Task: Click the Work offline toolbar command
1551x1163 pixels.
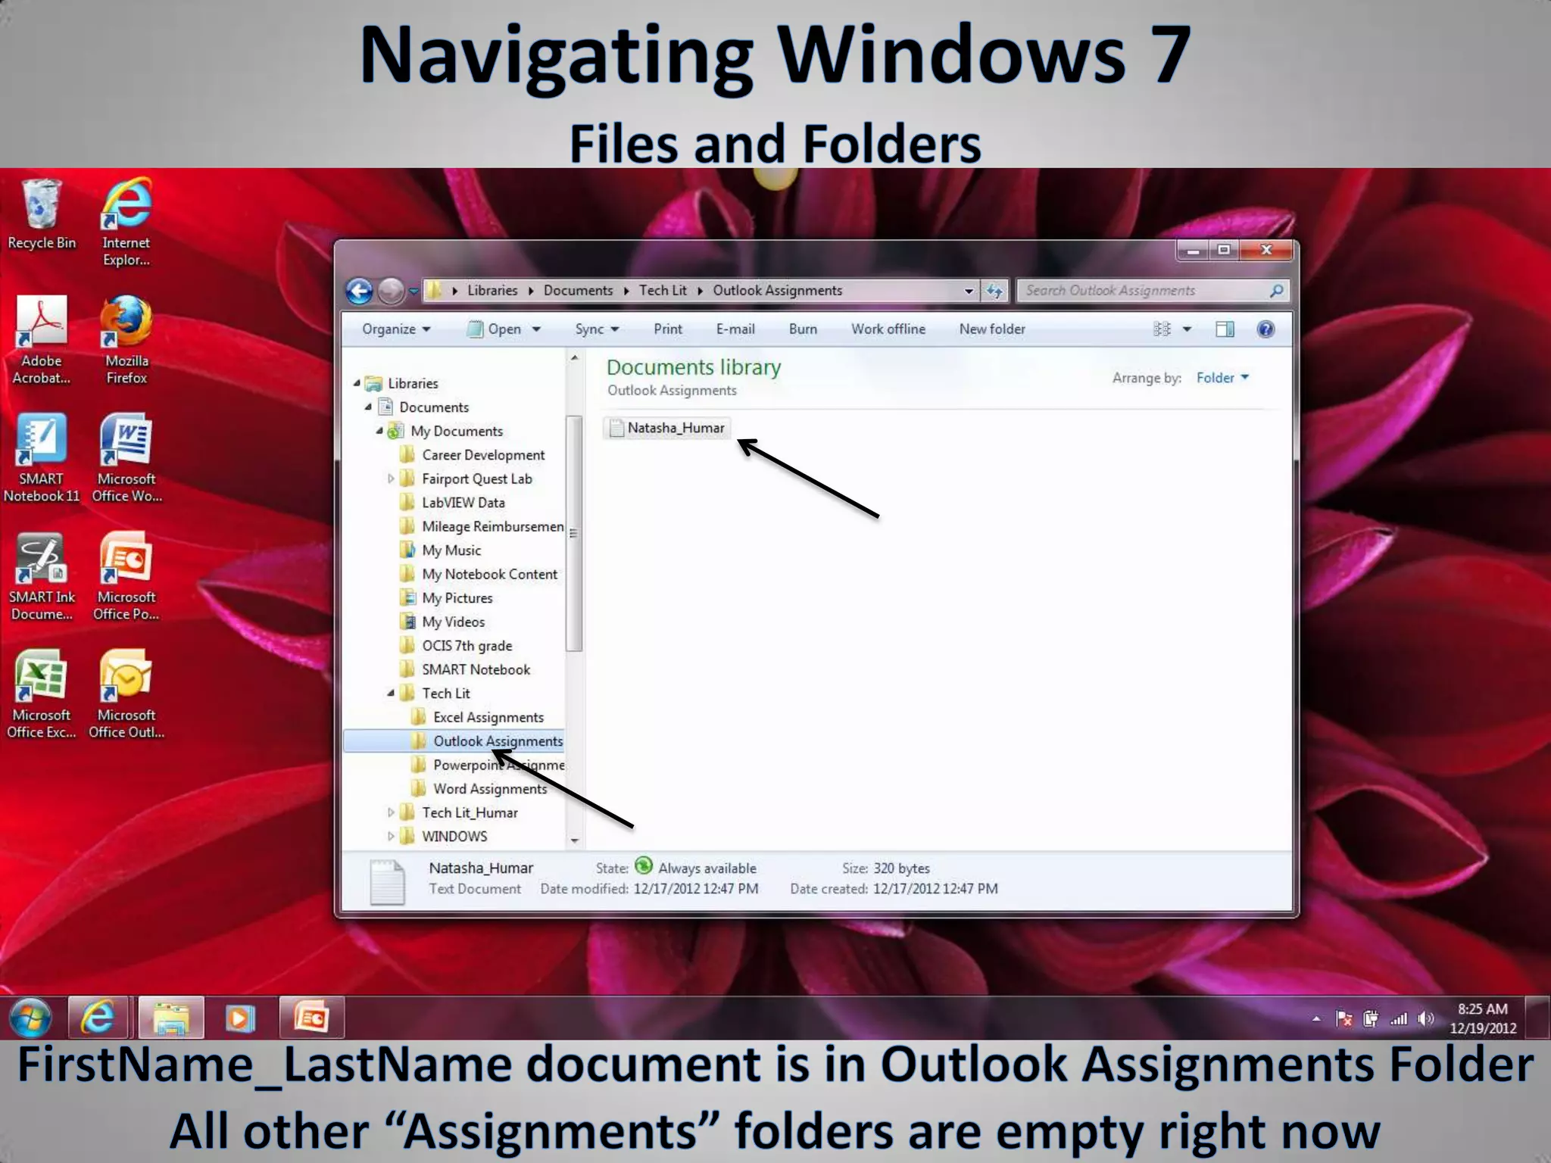Action: 888,329
